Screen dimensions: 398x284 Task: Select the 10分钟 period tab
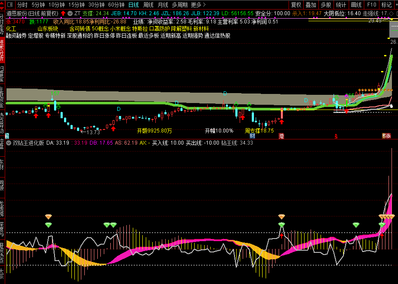point(56,5)
